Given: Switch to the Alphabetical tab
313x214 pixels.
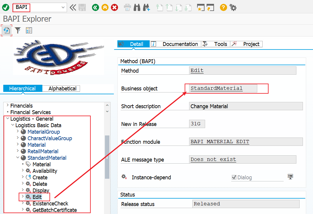Looking at the screenshot, I should [x=62, y=88].
